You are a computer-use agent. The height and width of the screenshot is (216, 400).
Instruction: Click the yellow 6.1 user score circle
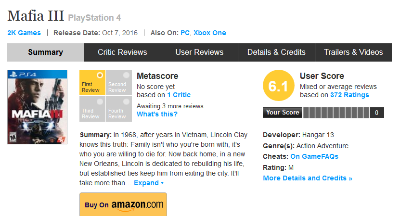278,87
